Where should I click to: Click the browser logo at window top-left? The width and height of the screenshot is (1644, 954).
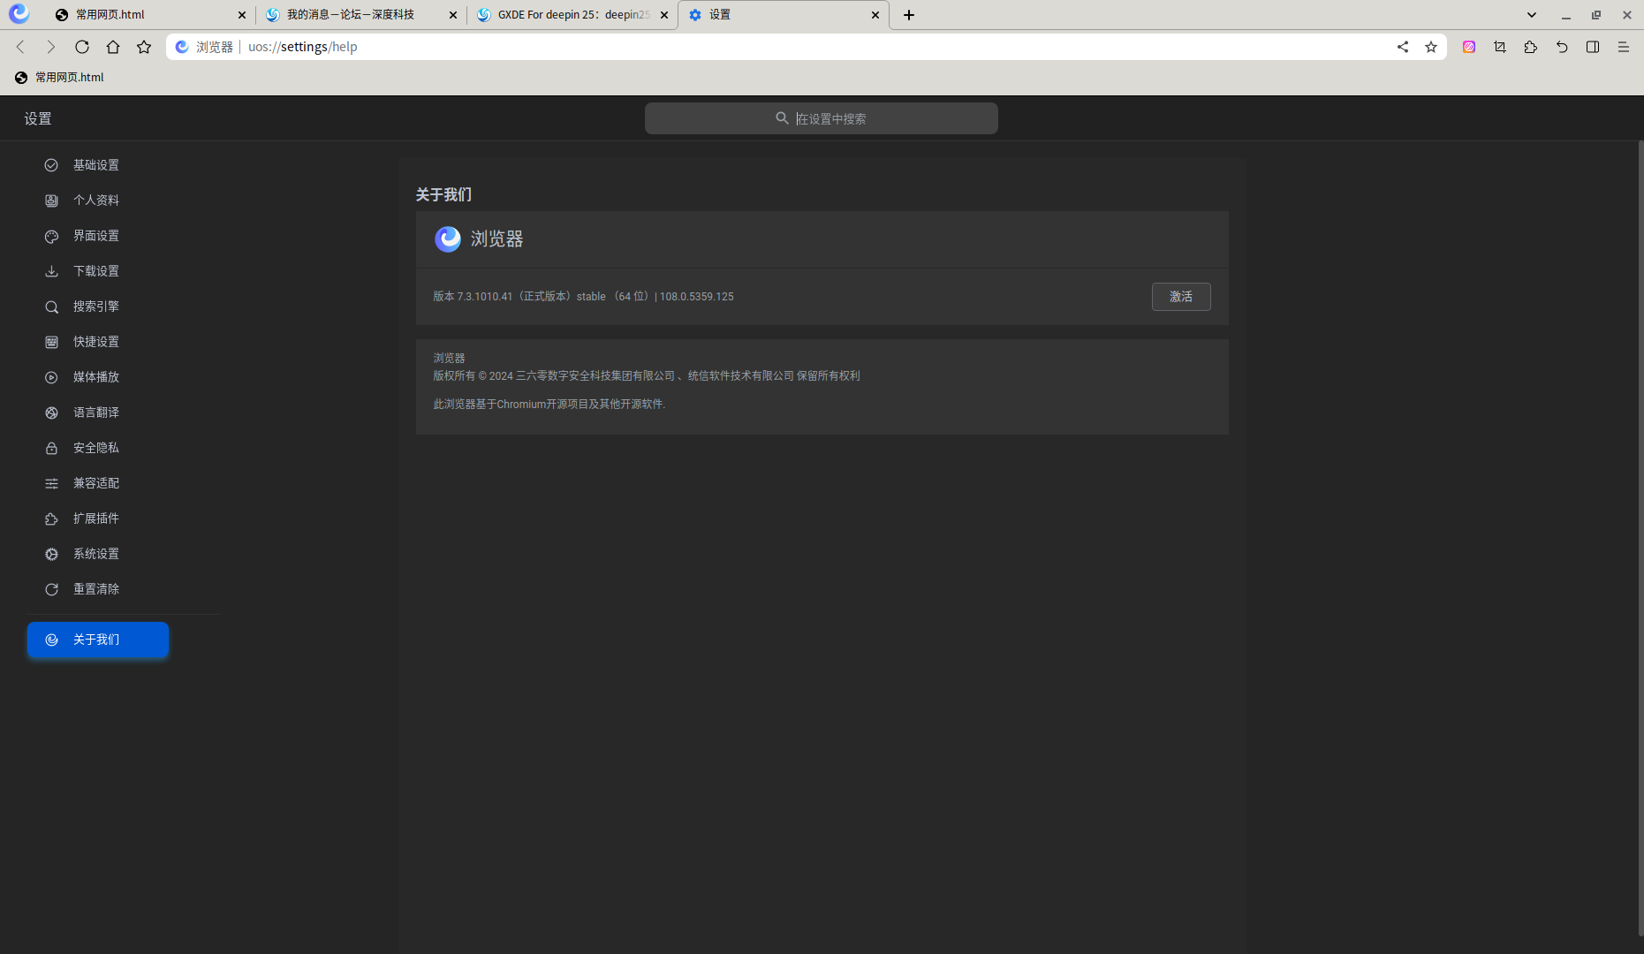[x=19, y=14]
